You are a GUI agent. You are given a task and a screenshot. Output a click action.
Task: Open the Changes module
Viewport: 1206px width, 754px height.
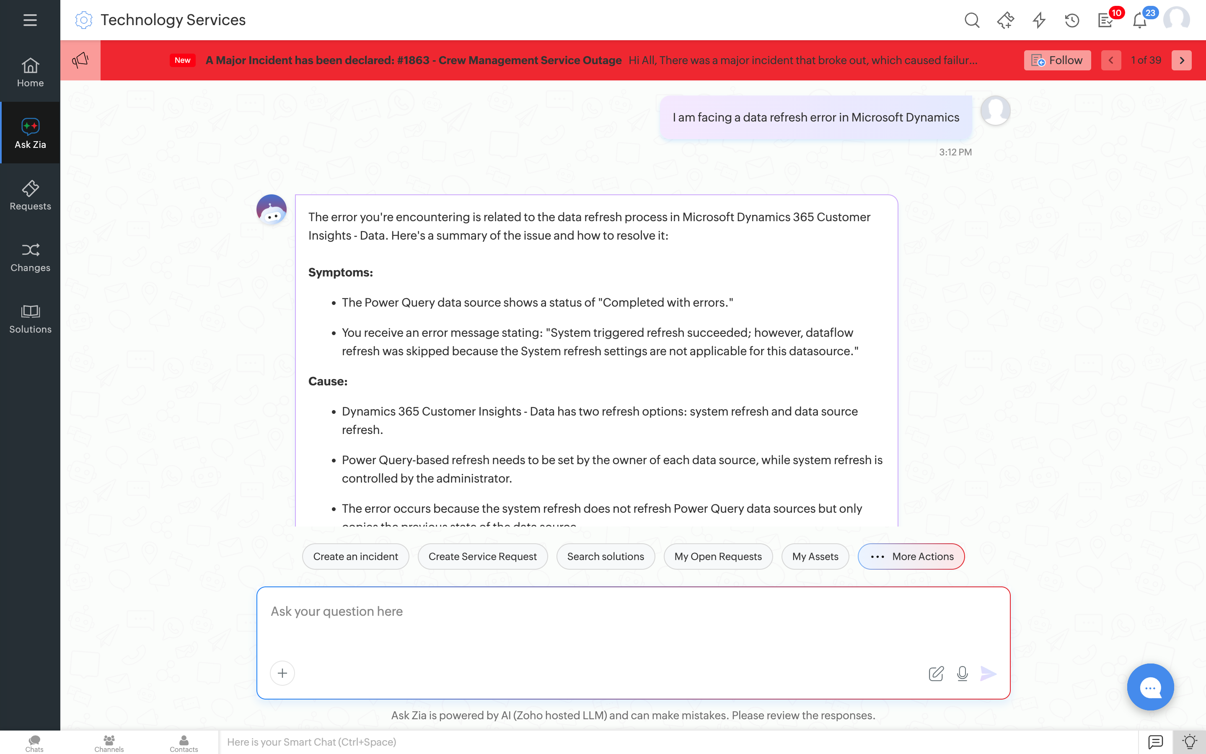[x=30, y=257]
